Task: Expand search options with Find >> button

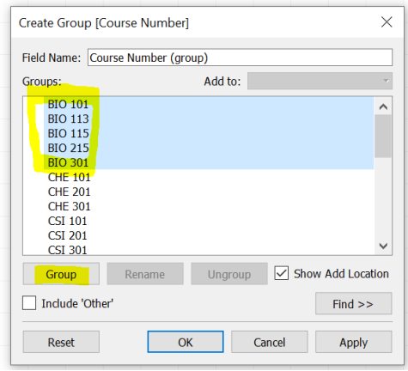Action: coord(353,304)
